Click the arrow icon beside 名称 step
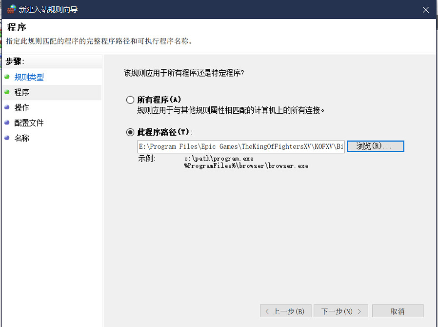438x327 pixels. tap(5, 138)
